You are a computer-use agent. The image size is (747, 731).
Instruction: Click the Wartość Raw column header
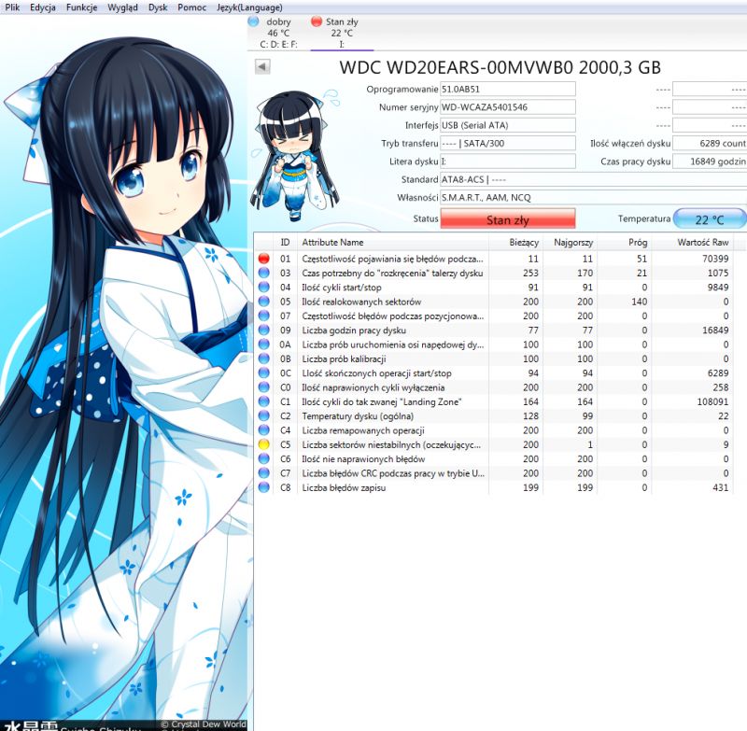[692, 243]
